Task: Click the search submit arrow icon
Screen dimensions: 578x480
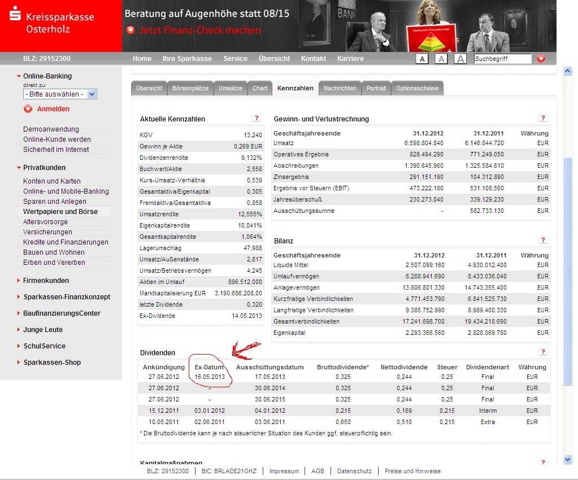Action: pos(541,58)
